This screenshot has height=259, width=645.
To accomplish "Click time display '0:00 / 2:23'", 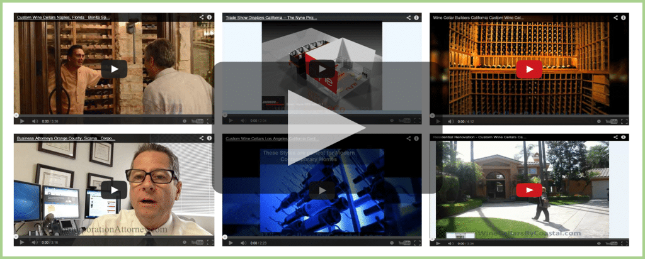I will click(x=258, y=243).
